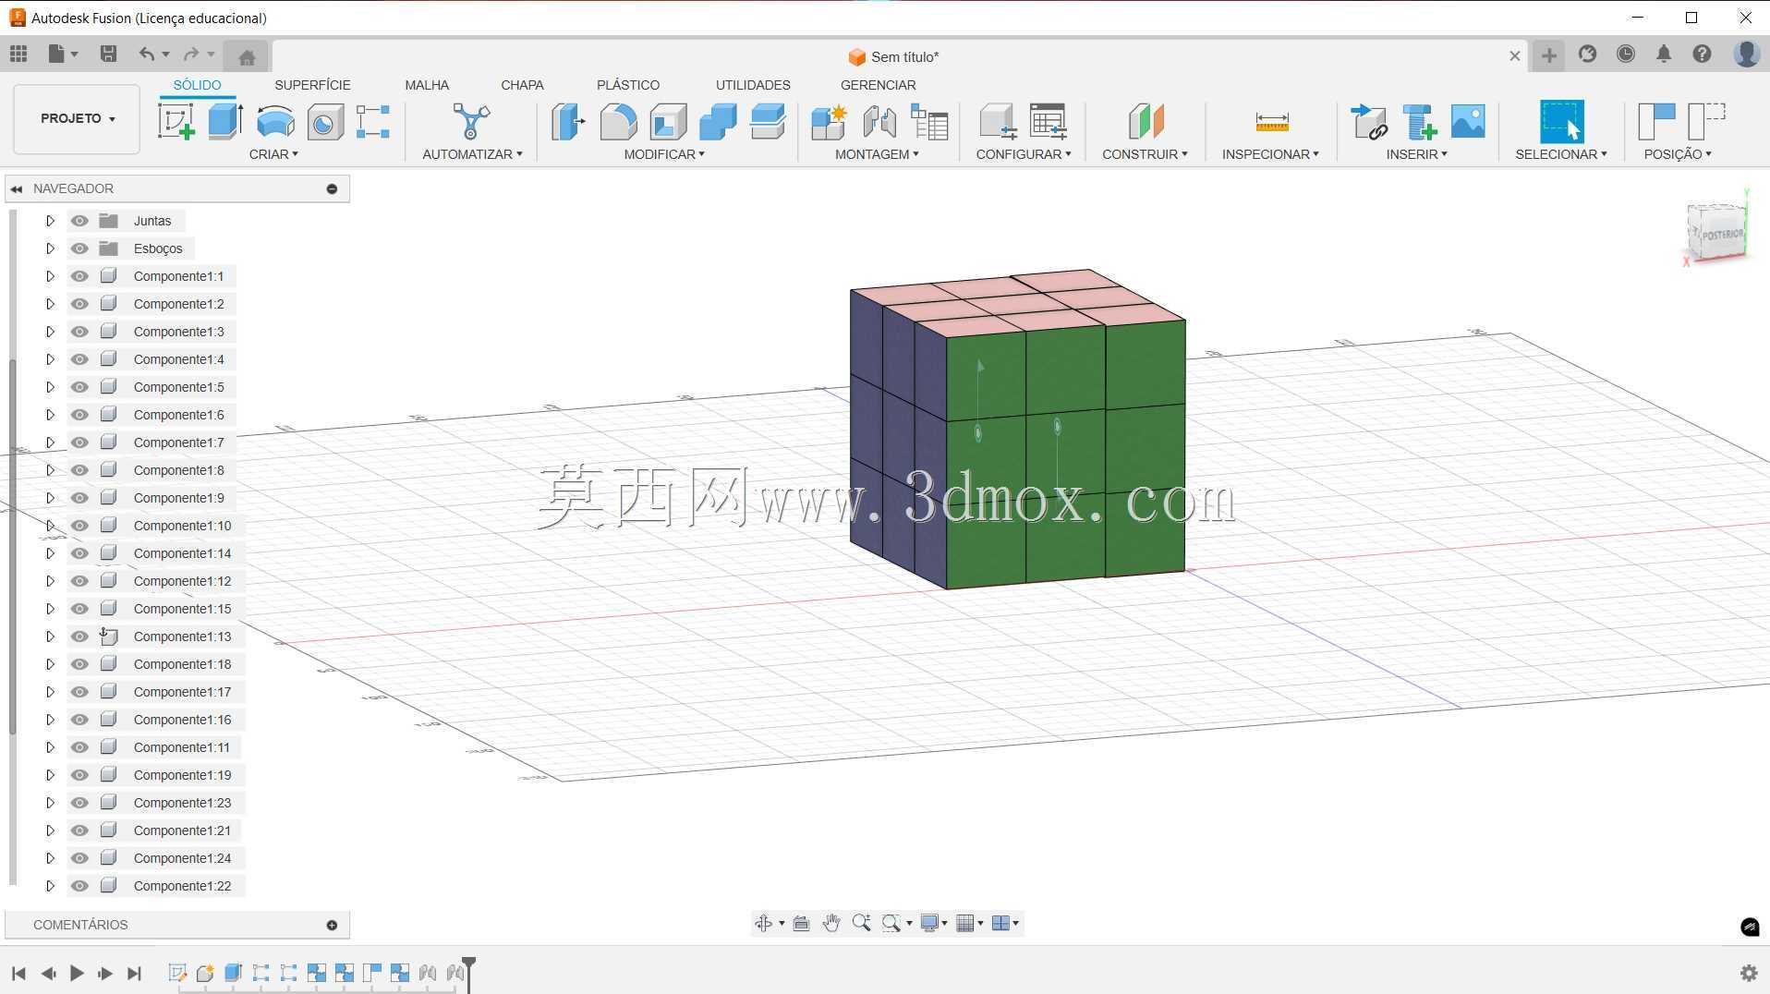Open the INSPECIONAR dropdown menu
The width and height of the screenshot is (1770, 994).
[1270, 154]
